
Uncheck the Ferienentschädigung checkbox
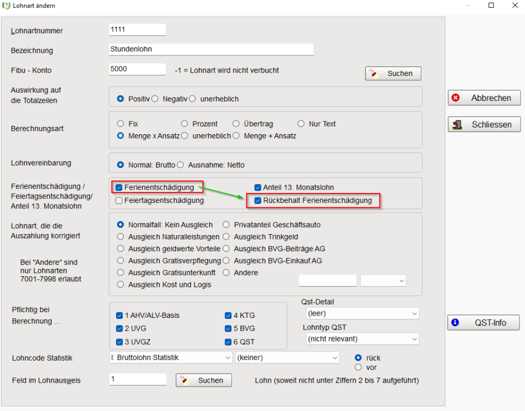coord(119,187)
